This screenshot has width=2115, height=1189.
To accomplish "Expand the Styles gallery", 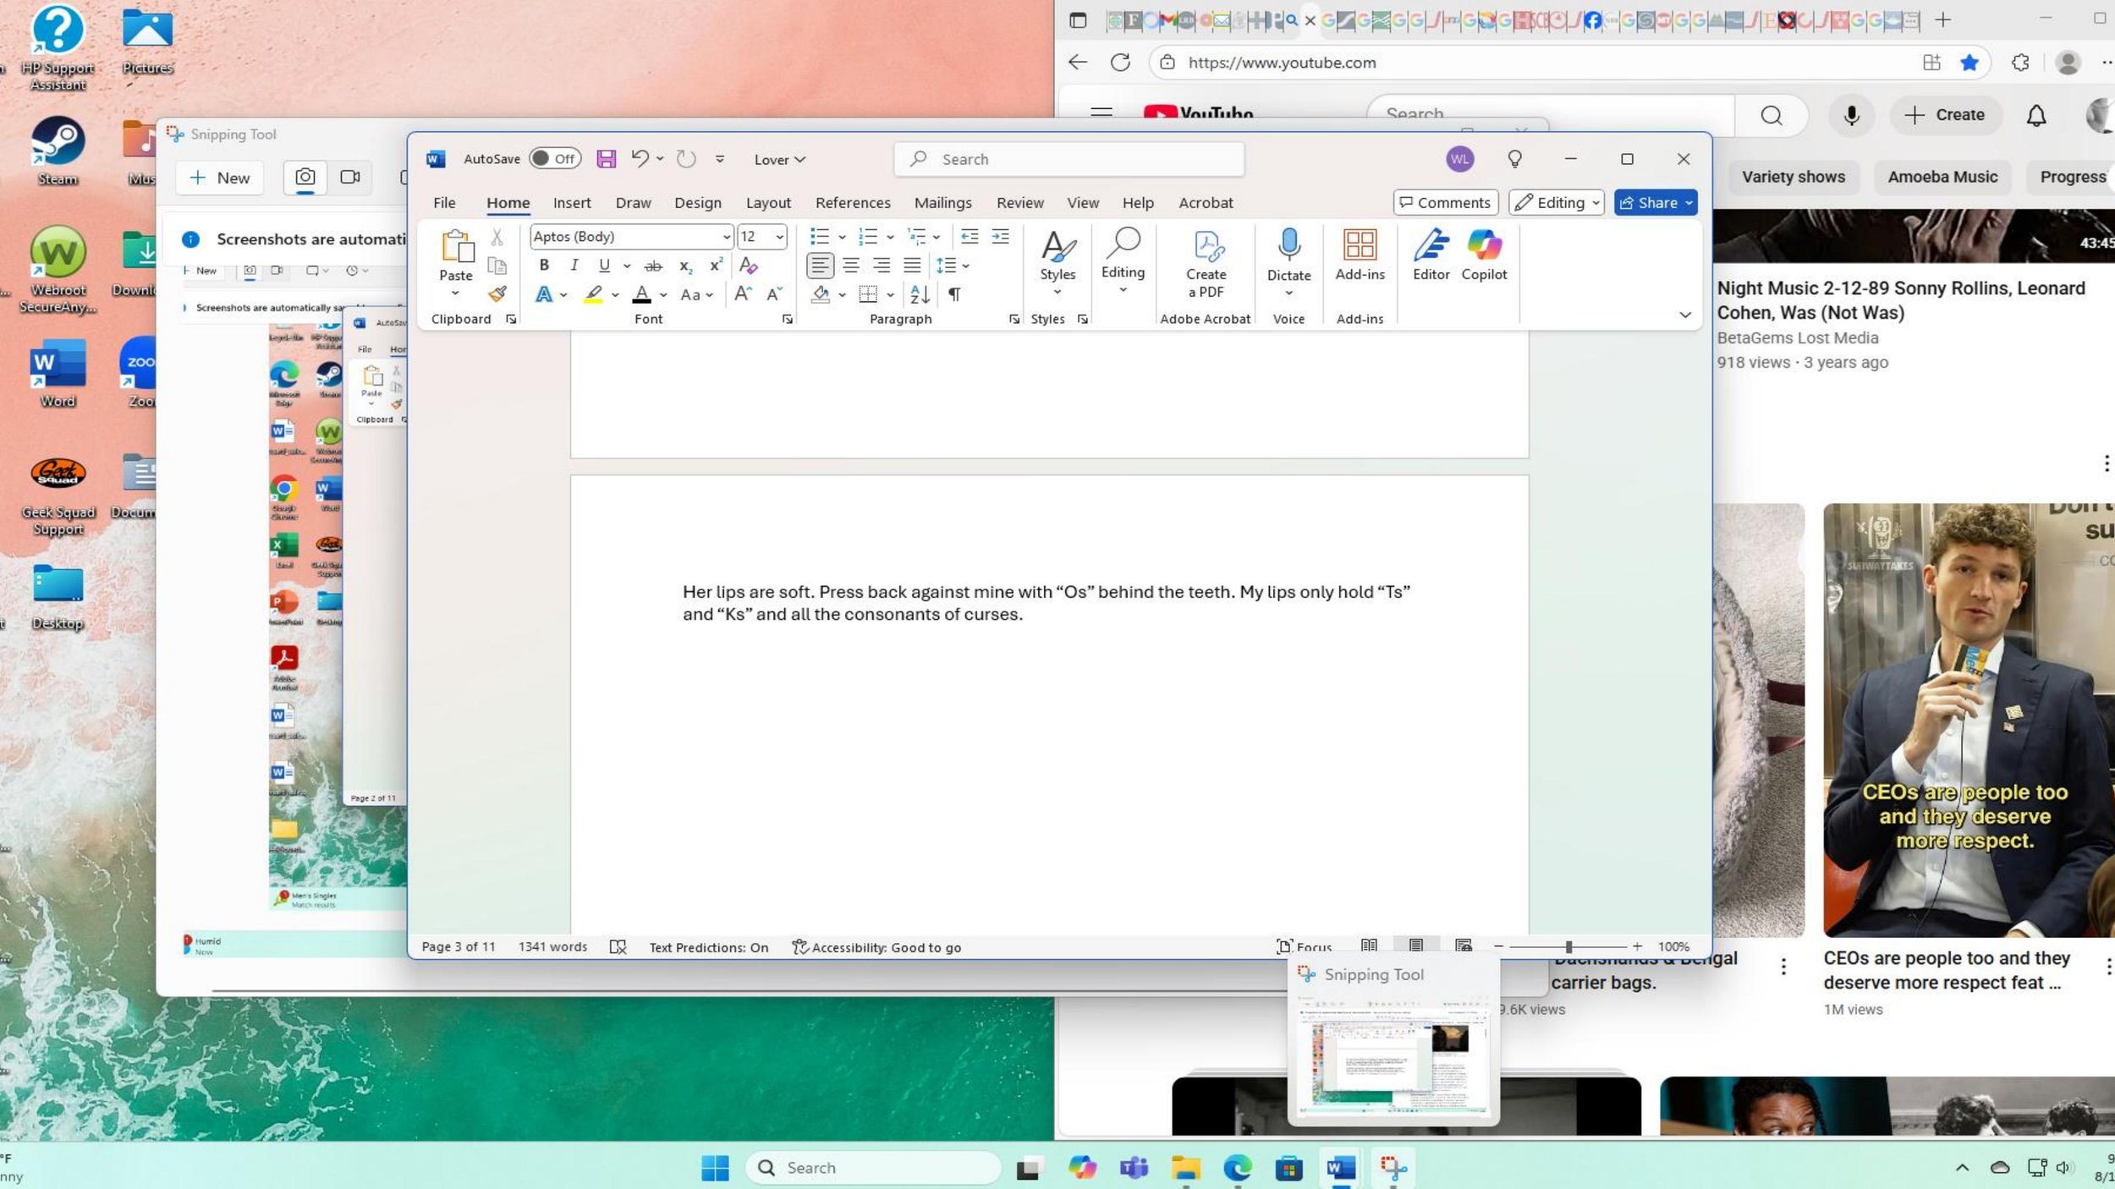I will 1057,262.
